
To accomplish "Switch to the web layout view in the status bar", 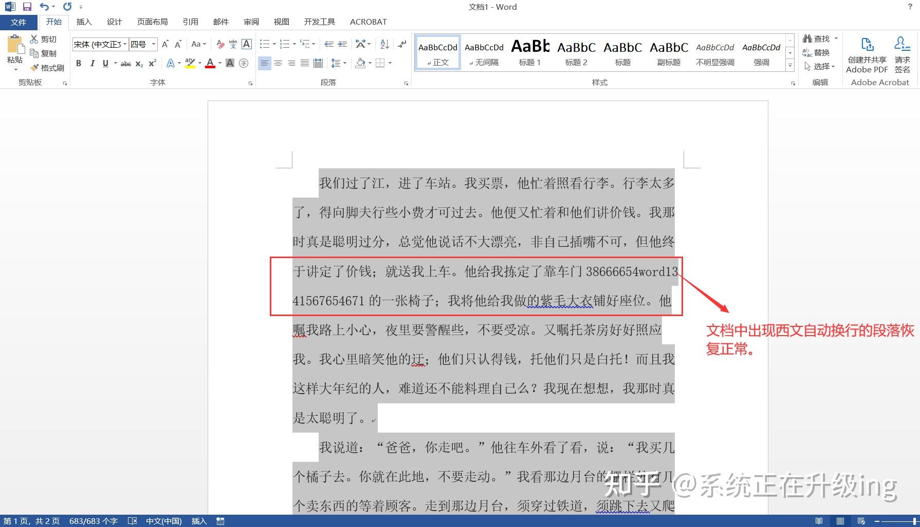I will tap(861, 521).
